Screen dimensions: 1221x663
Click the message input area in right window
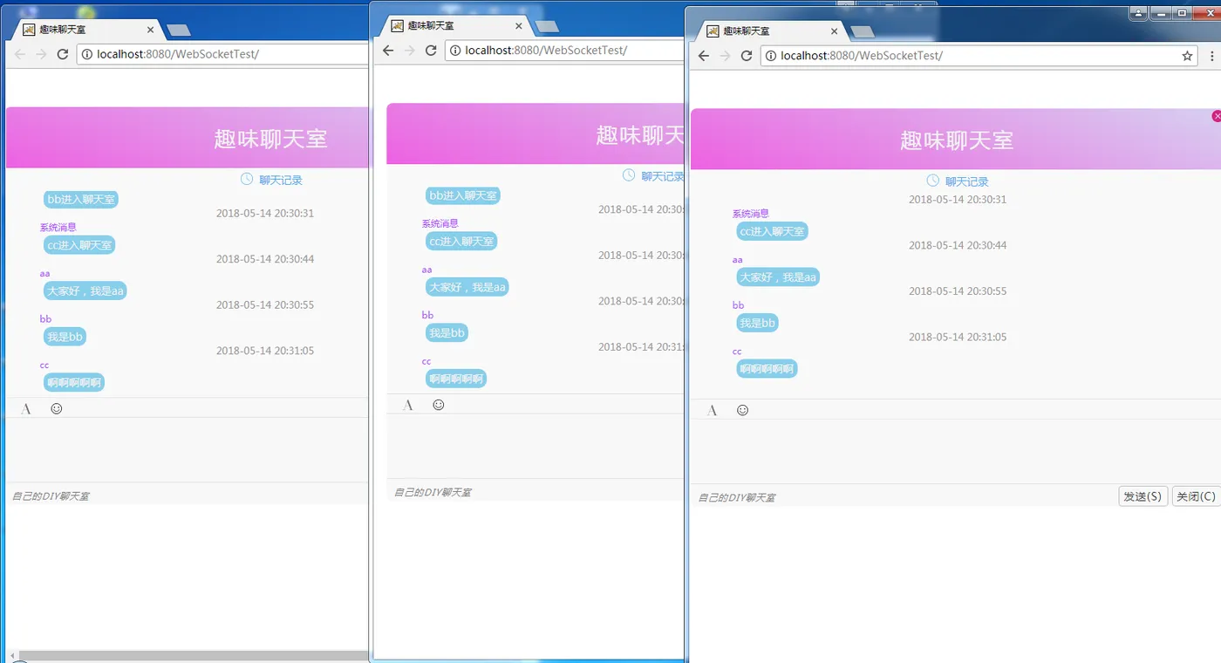click(956, 451)
